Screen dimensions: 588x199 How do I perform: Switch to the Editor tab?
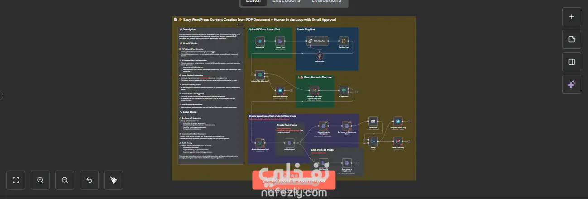click(x=253, y=1)
